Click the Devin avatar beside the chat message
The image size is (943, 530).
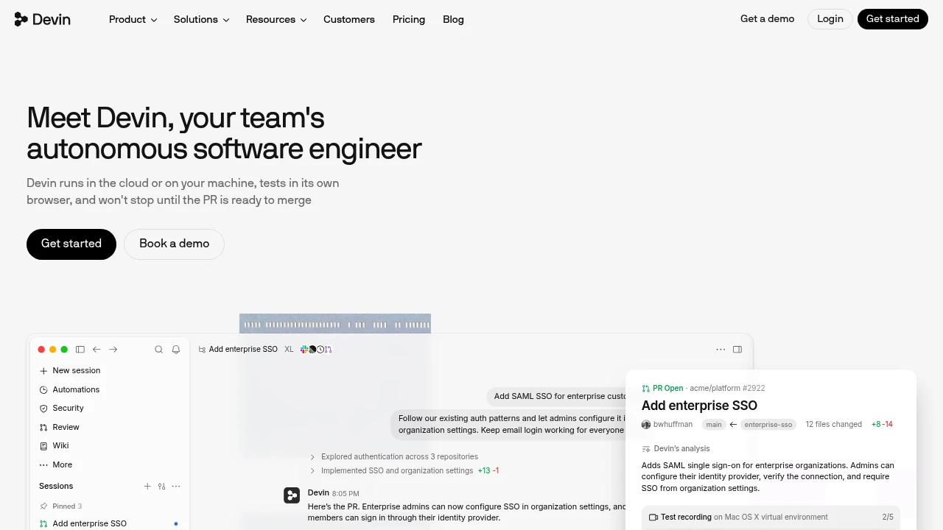(x=292, y=495)
